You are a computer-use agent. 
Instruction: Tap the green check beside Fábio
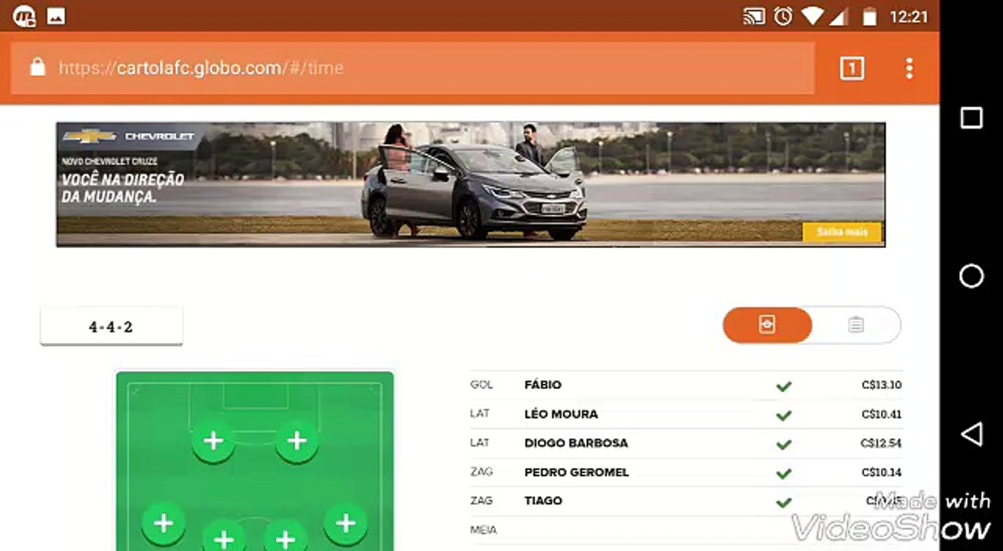click(783, 386)
